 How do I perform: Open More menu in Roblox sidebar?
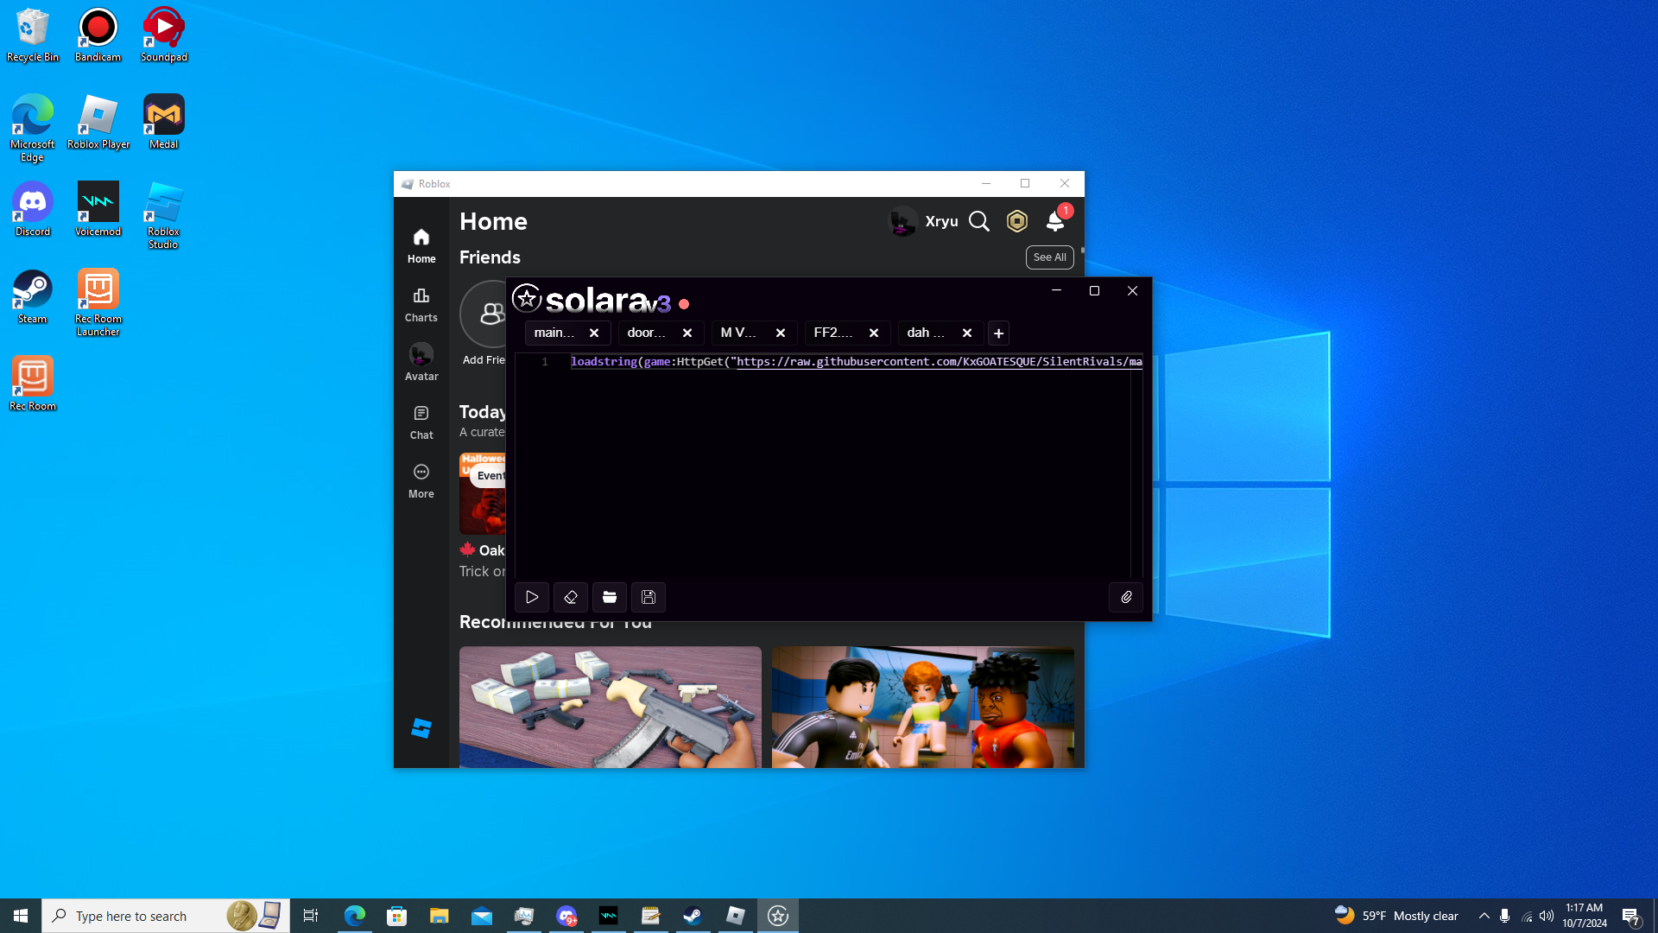point(421,481)
